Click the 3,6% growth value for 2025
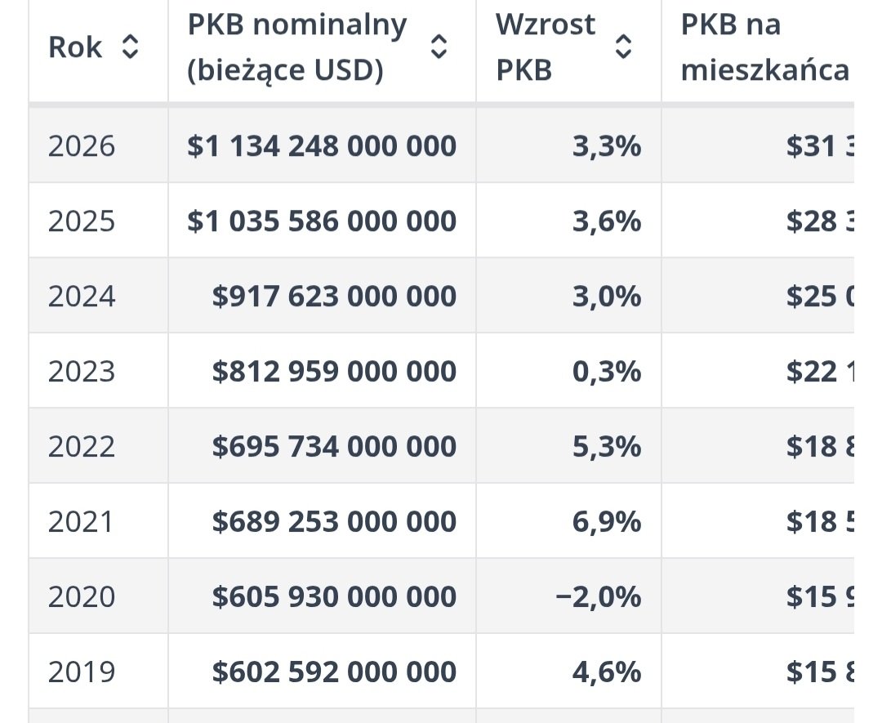Screen dimensions: 882x723 click(607, 221)
